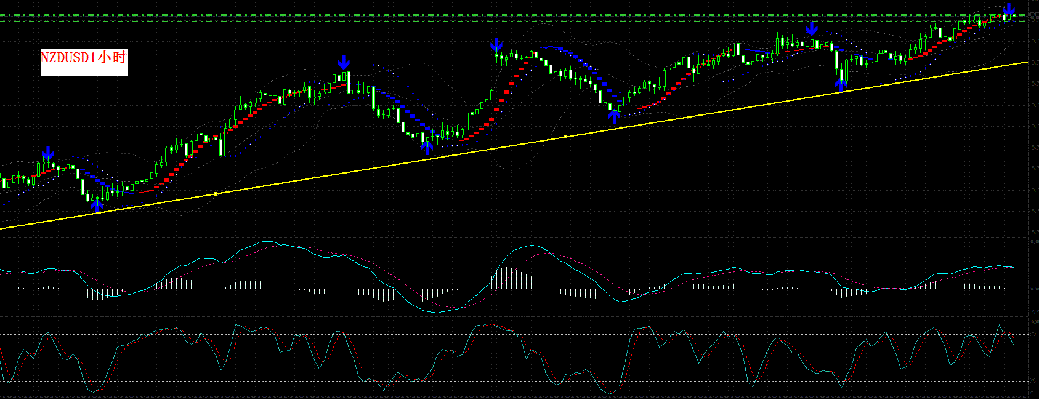This screenshot has width=1039, height=400.
Task: Click the trendline's earlier square anchor point
Action: [x=216, y=194]
